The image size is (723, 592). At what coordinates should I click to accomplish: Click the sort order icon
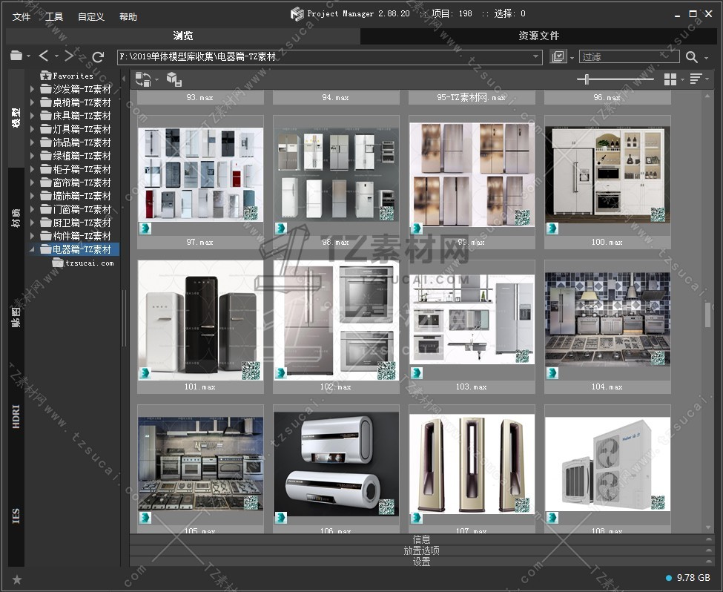pyautogui.click(x=696, y=79)
